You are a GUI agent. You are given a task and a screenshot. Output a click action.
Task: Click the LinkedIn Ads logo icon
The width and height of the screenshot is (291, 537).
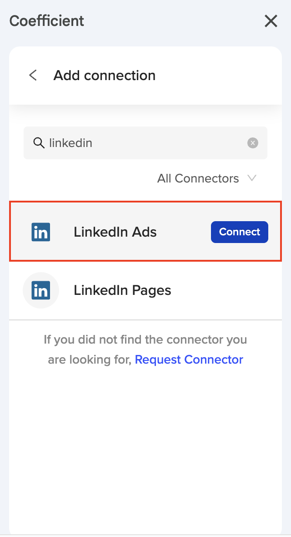pyautogui.click(x=41, y=232)
